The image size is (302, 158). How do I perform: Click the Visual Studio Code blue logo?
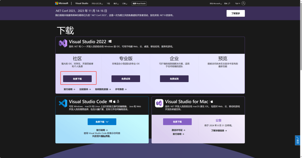(x=63, y=103)
